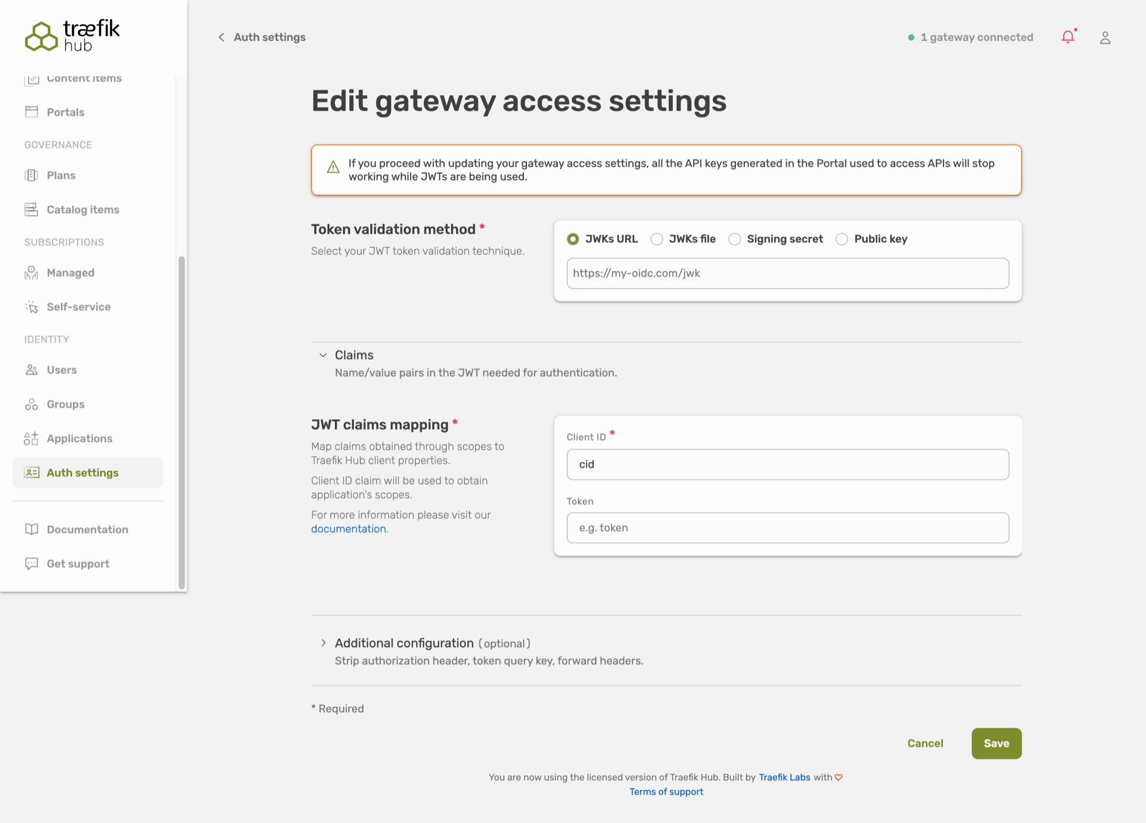The image size is (1146, 823).
Task: Click the Self-service cursor icon
Action: (x=32, y=307)
